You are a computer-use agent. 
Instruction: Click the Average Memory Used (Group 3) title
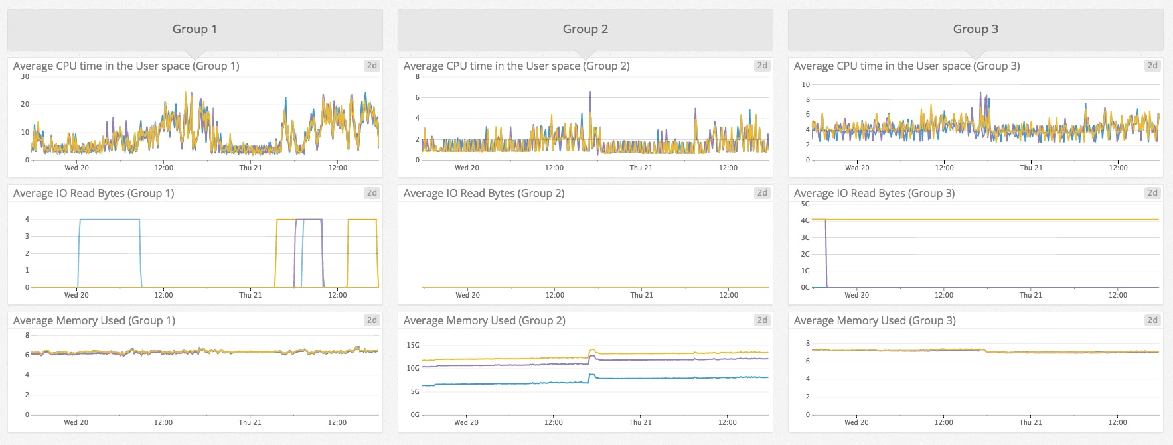(x=874, y=321)
